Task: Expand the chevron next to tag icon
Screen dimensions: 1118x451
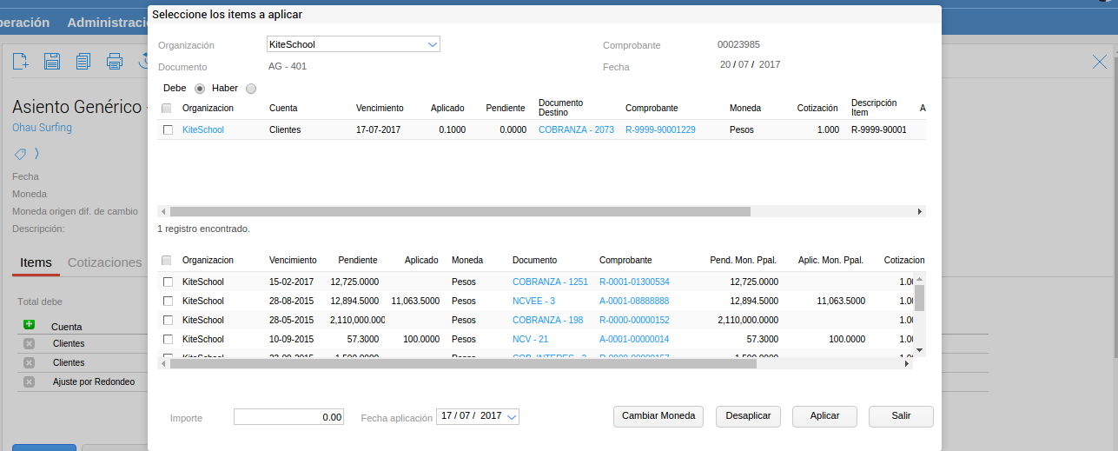Action: [x=37, y=154]
